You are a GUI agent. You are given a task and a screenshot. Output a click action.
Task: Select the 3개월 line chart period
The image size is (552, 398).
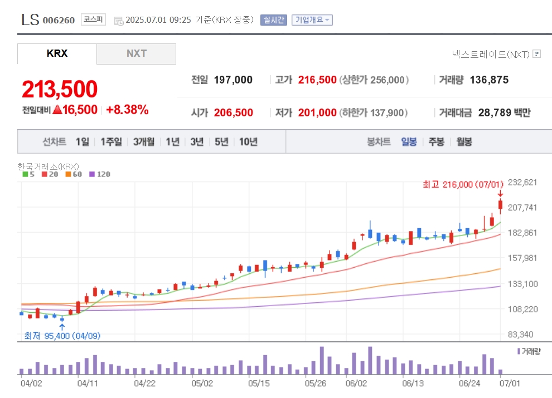[144, 142]
